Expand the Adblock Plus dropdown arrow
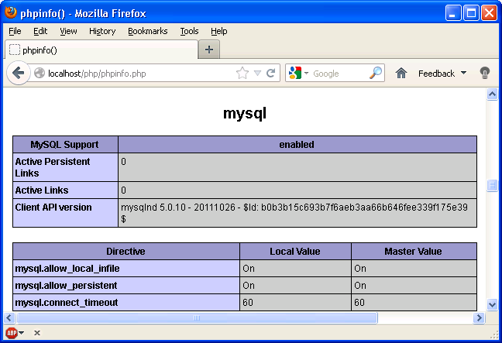Screen dimensions: 502x343 (21, 333)
